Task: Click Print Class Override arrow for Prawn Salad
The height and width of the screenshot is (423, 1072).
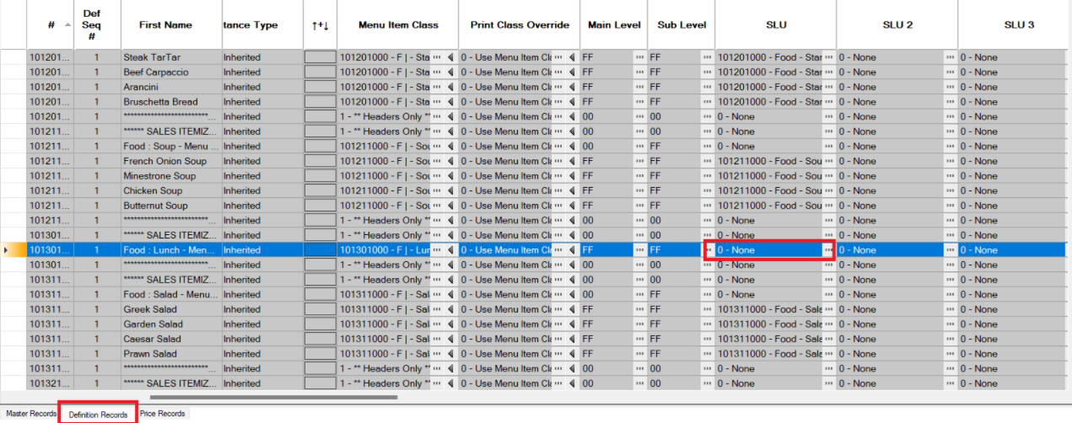Action: [573, 354]
